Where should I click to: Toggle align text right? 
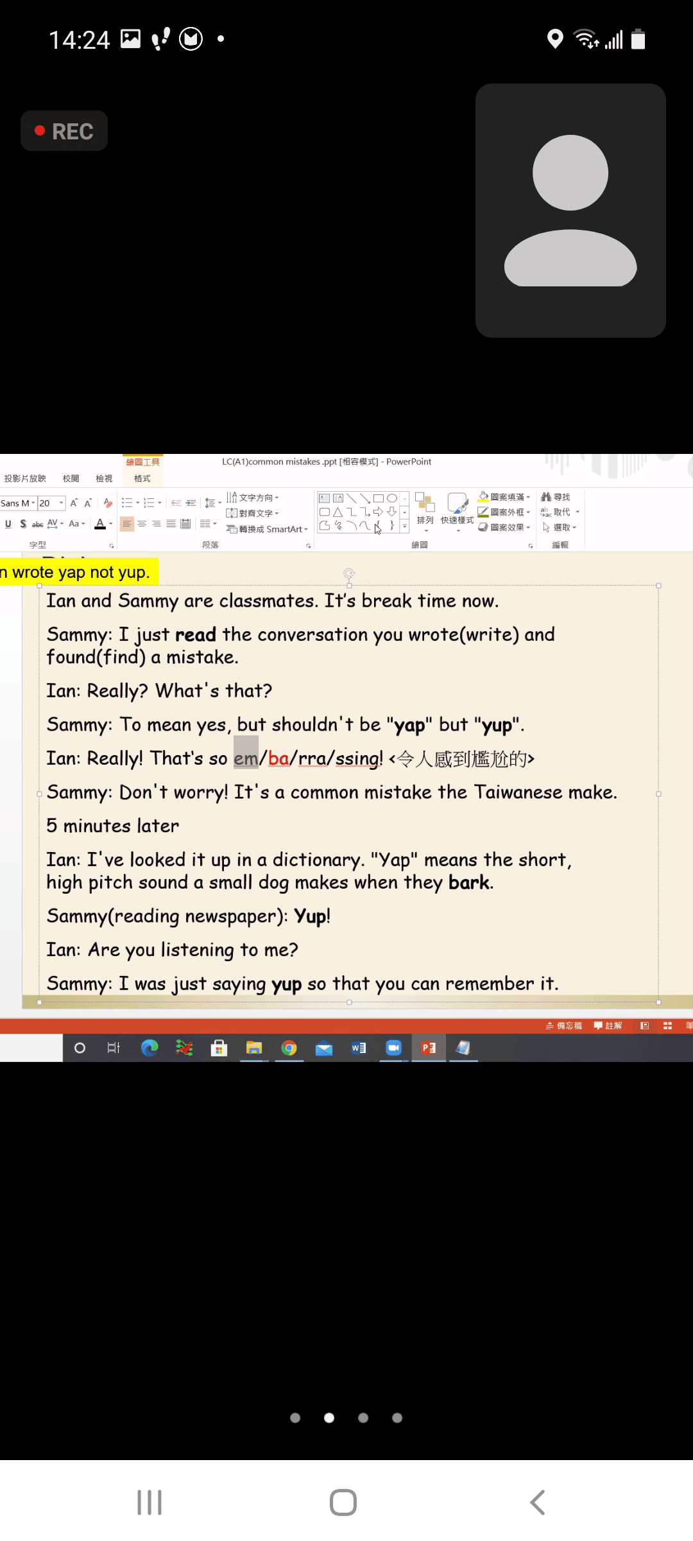(x=157, y=524)
